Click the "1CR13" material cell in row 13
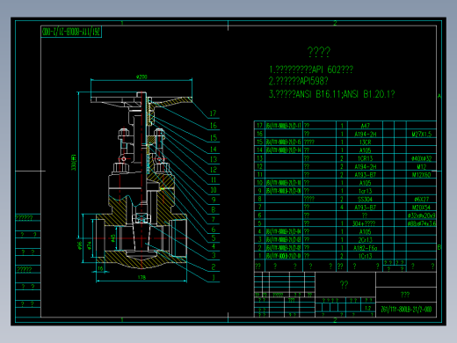 click(365, 158)
